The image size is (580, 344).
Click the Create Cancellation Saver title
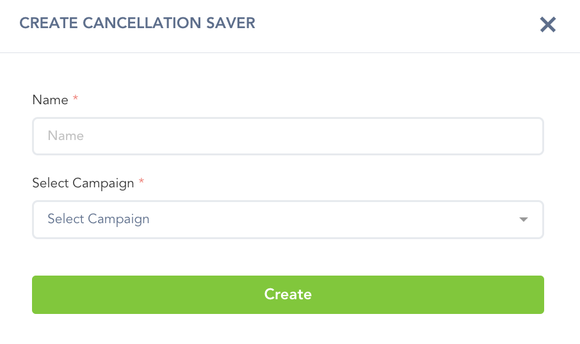pyautogui.click(x=138, y=24)
